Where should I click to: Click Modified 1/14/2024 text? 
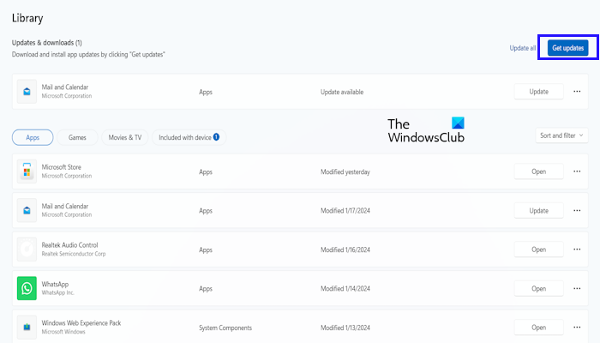(x=345, y=289)
